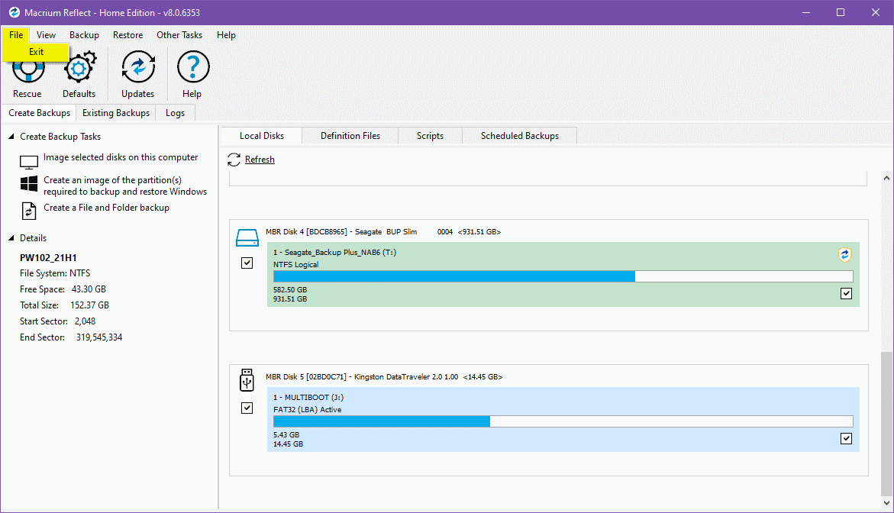Click the Windows logo backup icon
The height and width of the screenshot is (513, 894).
[28, 183]
